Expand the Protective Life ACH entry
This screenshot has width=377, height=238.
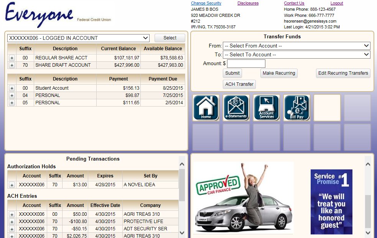coord(12,222)
